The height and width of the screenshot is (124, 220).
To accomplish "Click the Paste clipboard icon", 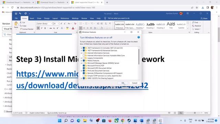I will (16, 24).
